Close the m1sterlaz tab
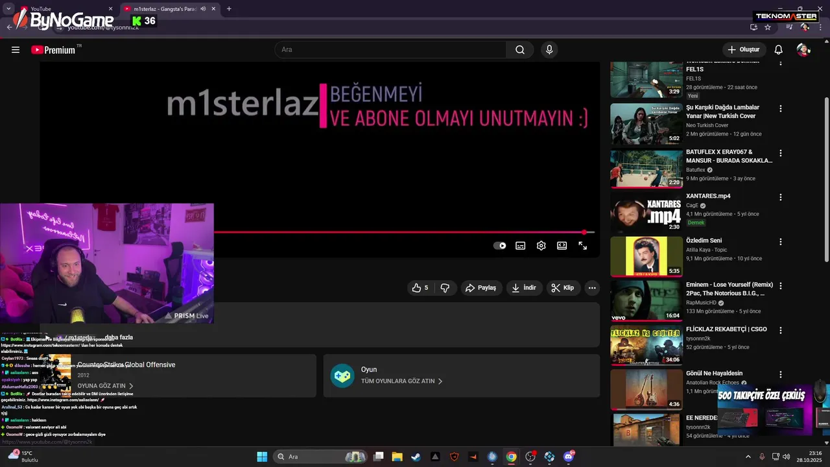 click(213, 9)
